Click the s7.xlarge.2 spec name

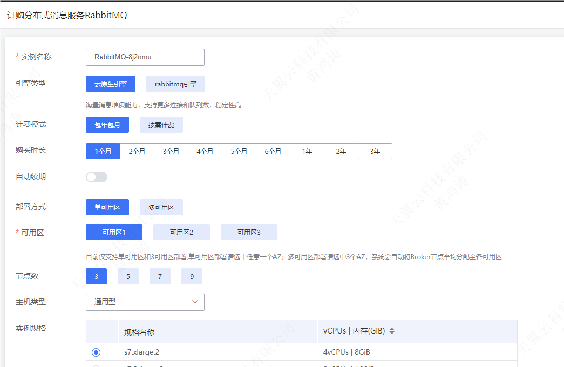pyautogui.click(x=142, y=352)
